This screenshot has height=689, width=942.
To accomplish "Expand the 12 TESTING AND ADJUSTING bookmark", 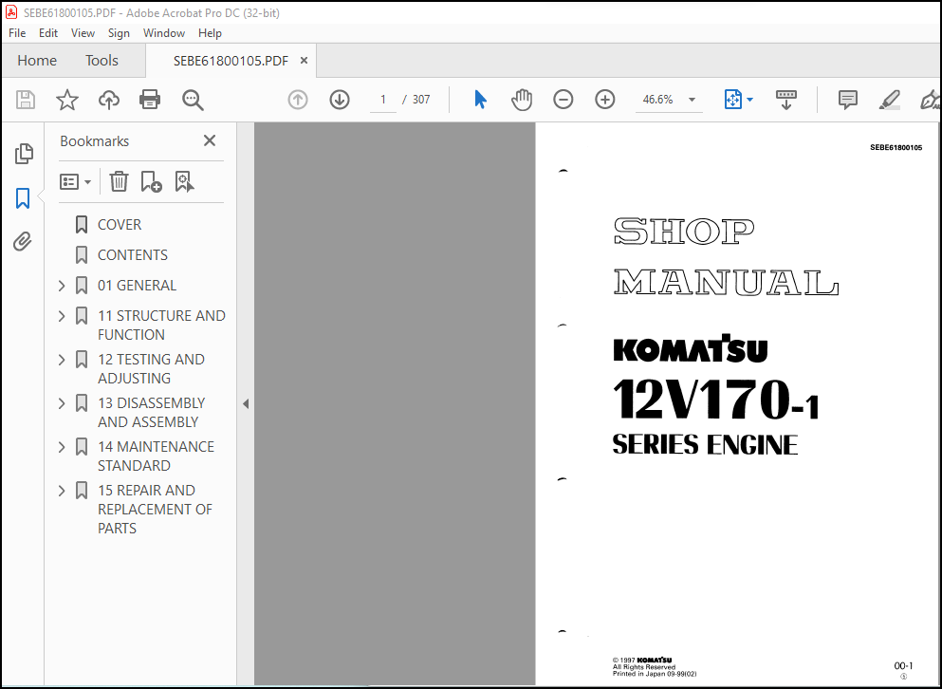I will tap(62, 360).
